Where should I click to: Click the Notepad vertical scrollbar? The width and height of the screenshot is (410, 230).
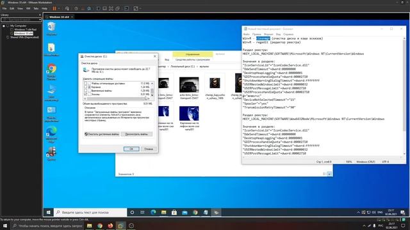point(404,96)
